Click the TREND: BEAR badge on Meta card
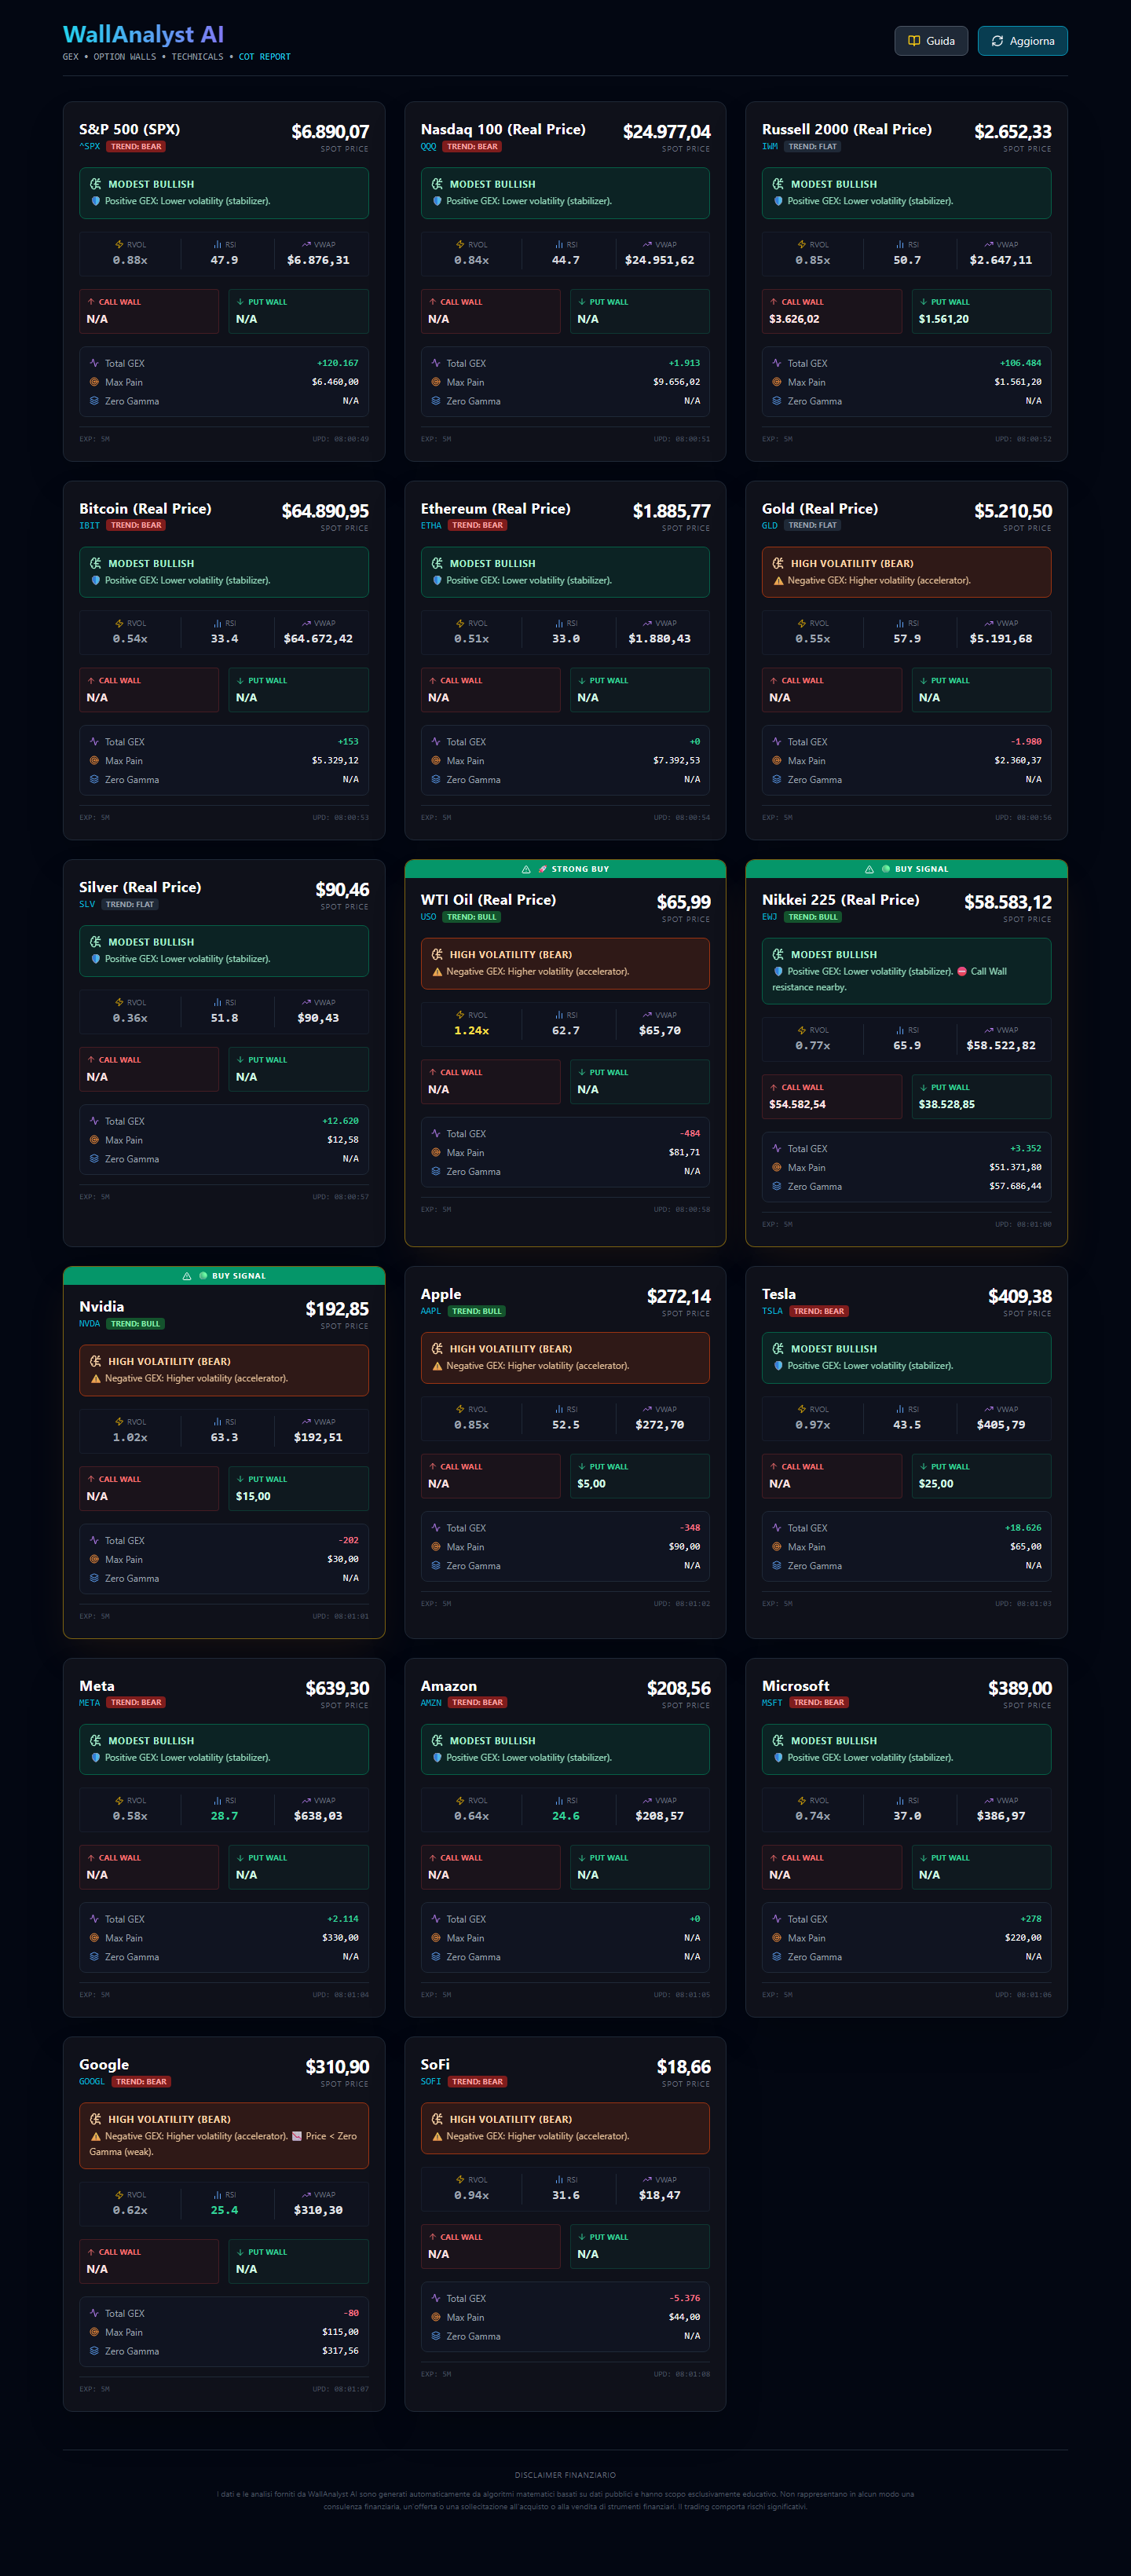The image size is (1131, 2576). pyautogui.click(x=136, y=1702)
